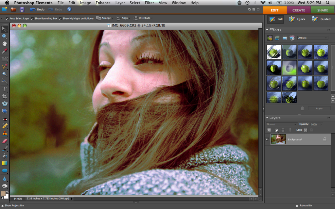Toggle the Show Bounding Box checkbox
The height and width of the screenshot is (209, 335).
point(32,19)
